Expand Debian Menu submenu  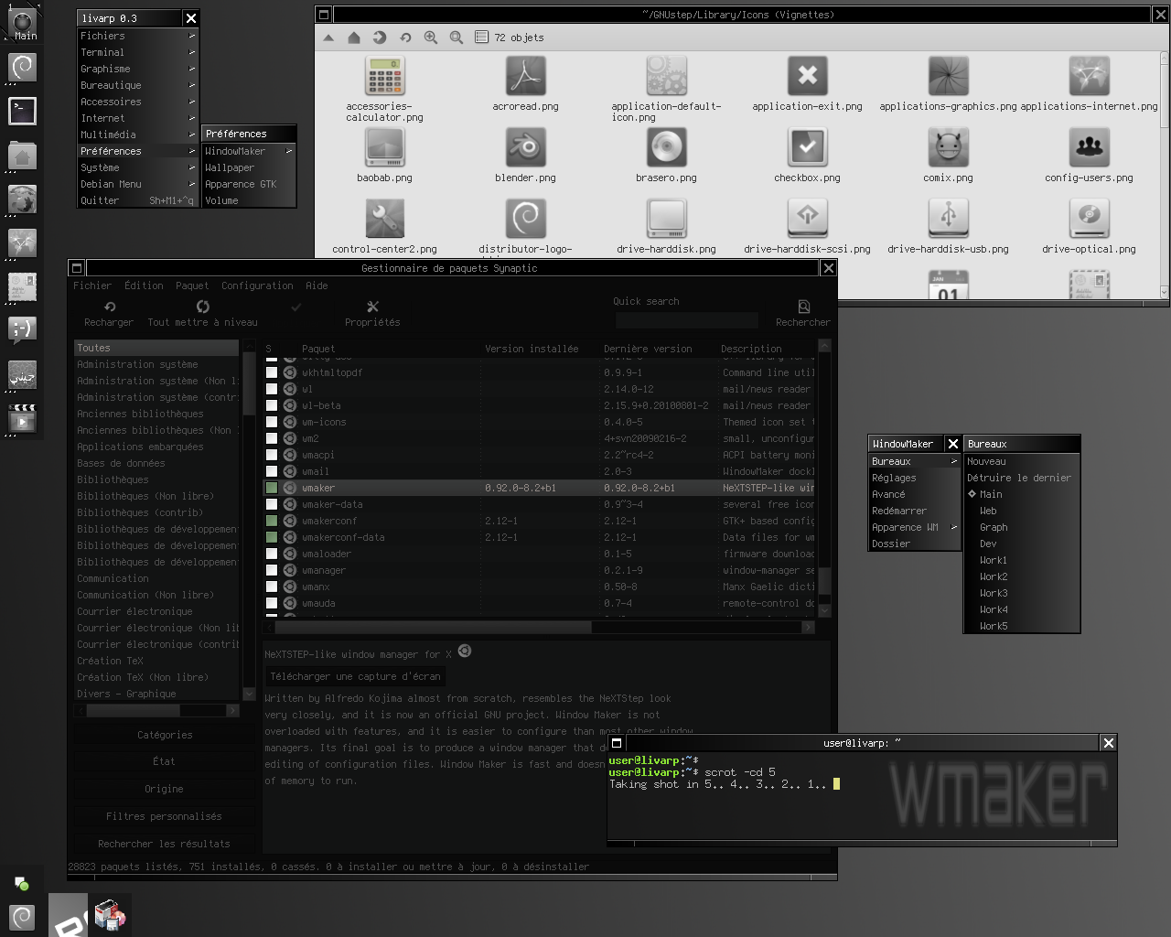point(138,184)
